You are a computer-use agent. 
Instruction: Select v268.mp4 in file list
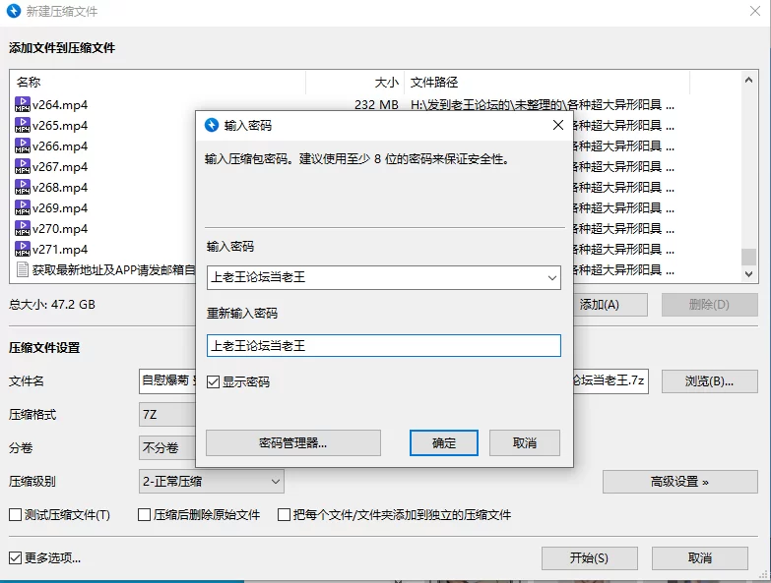coord(60,187)
